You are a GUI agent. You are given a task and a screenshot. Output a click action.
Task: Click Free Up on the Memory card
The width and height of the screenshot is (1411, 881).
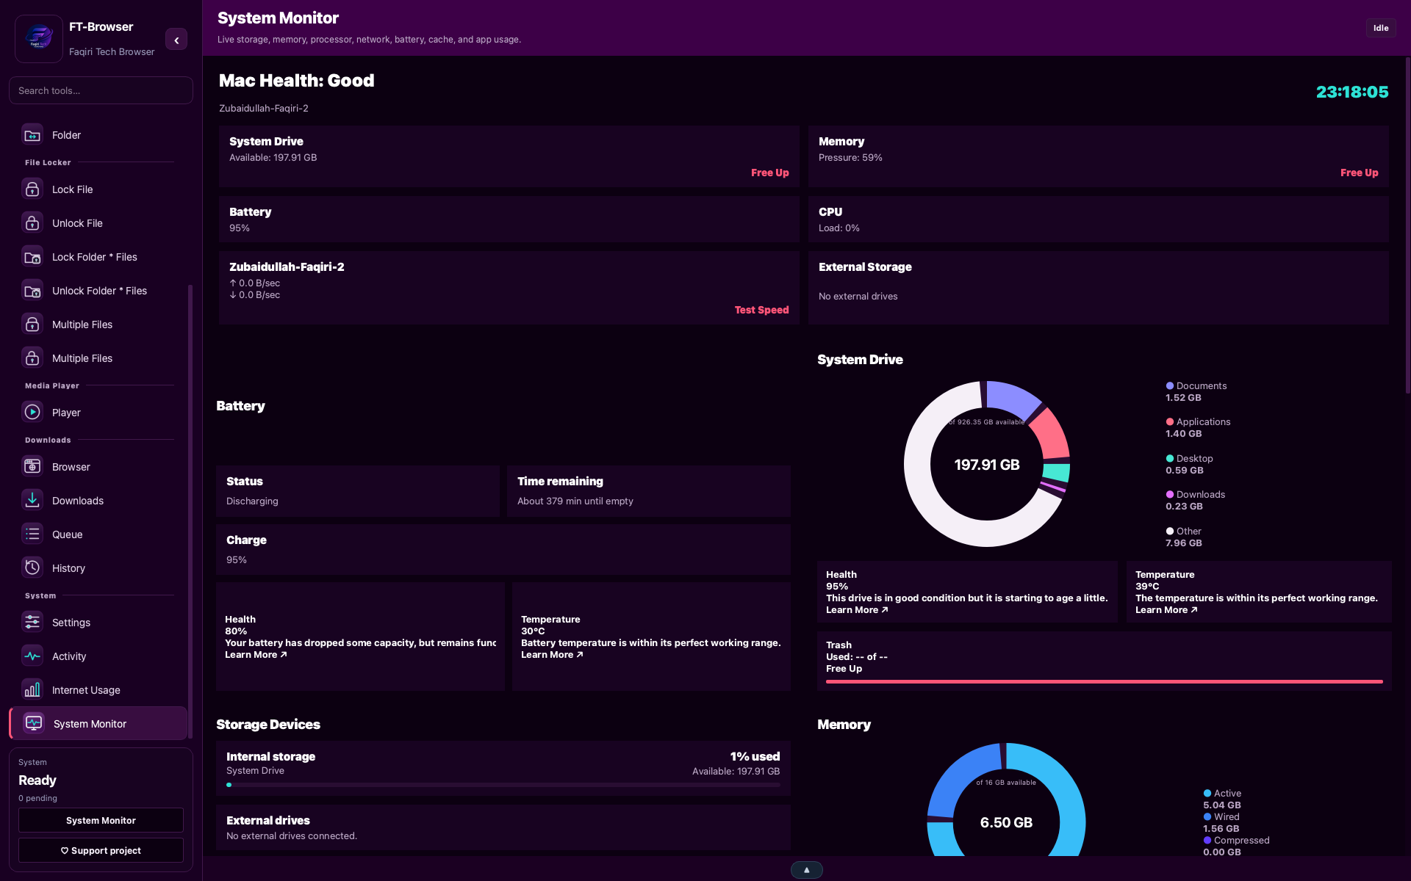(x=1359, y=173)
